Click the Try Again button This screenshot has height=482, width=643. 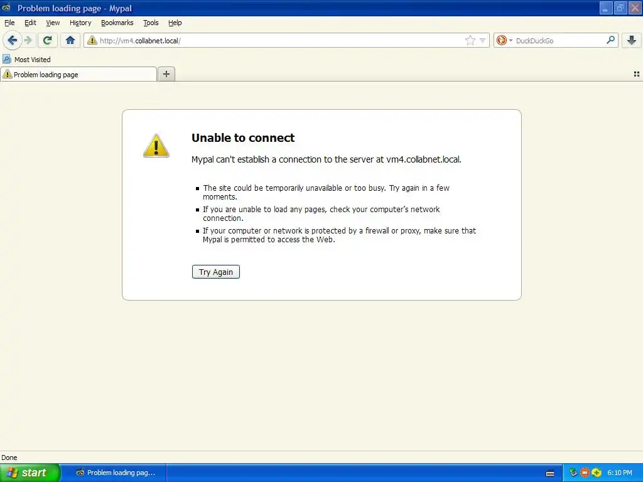pyautogui.click(x=216, y=272)
